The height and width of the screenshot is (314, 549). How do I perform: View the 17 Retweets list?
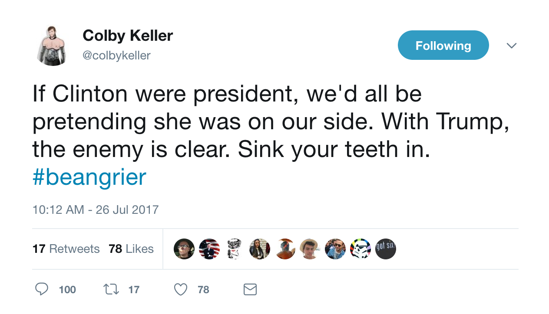(x=66, y=249)
